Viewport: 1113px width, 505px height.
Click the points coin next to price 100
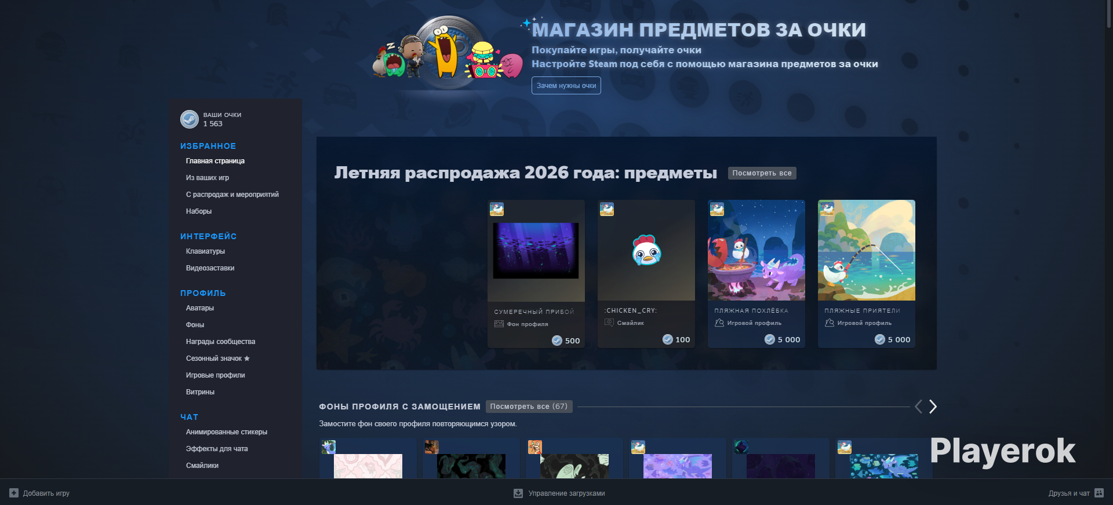[668, 339]
